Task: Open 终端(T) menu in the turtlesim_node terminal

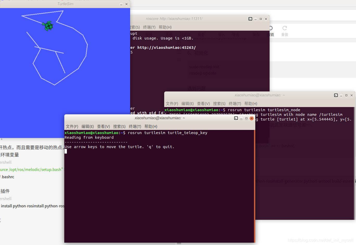Action: coord(235,104)
